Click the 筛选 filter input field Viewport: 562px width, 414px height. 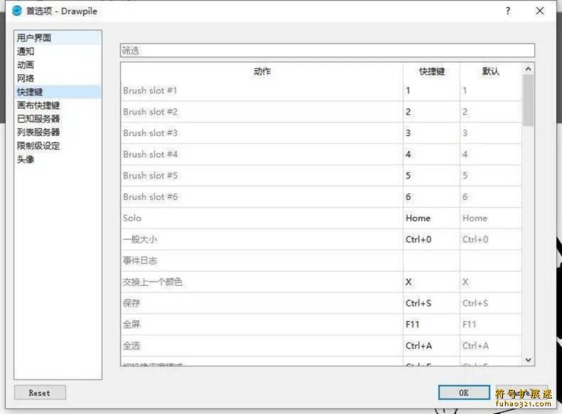(x=327, y=51)
